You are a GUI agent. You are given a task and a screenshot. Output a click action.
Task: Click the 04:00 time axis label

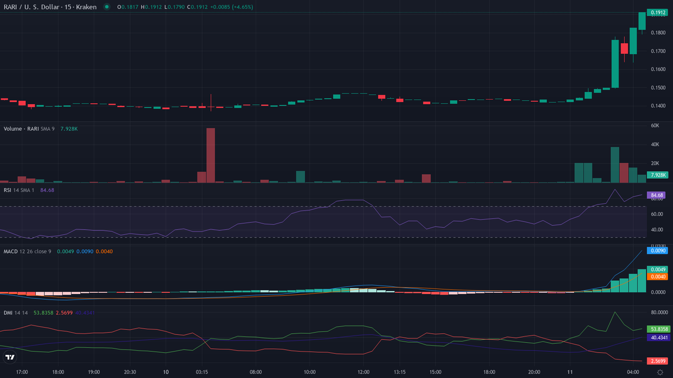coord(633,372)
